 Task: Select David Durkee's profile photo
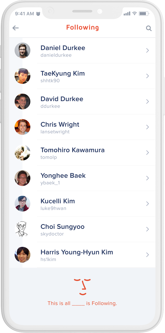(x=22, y=101)
